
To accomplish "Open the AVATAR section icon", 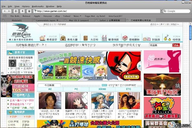I will click(x=42, y=38).
